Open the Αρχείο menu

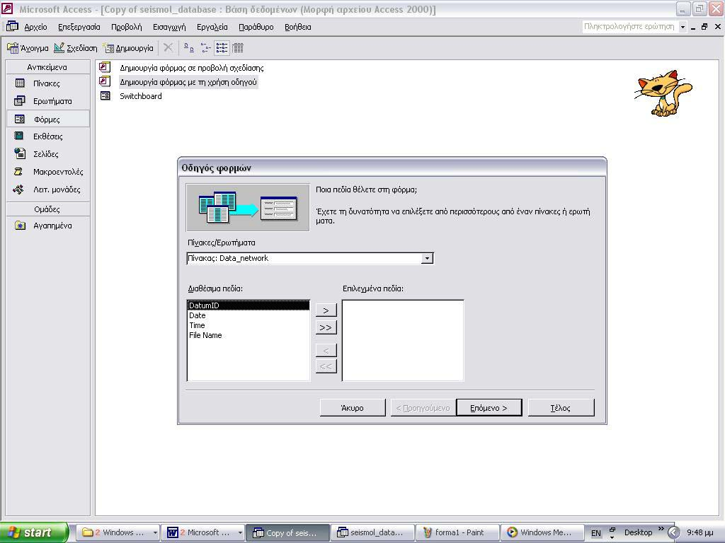(35, 27)
